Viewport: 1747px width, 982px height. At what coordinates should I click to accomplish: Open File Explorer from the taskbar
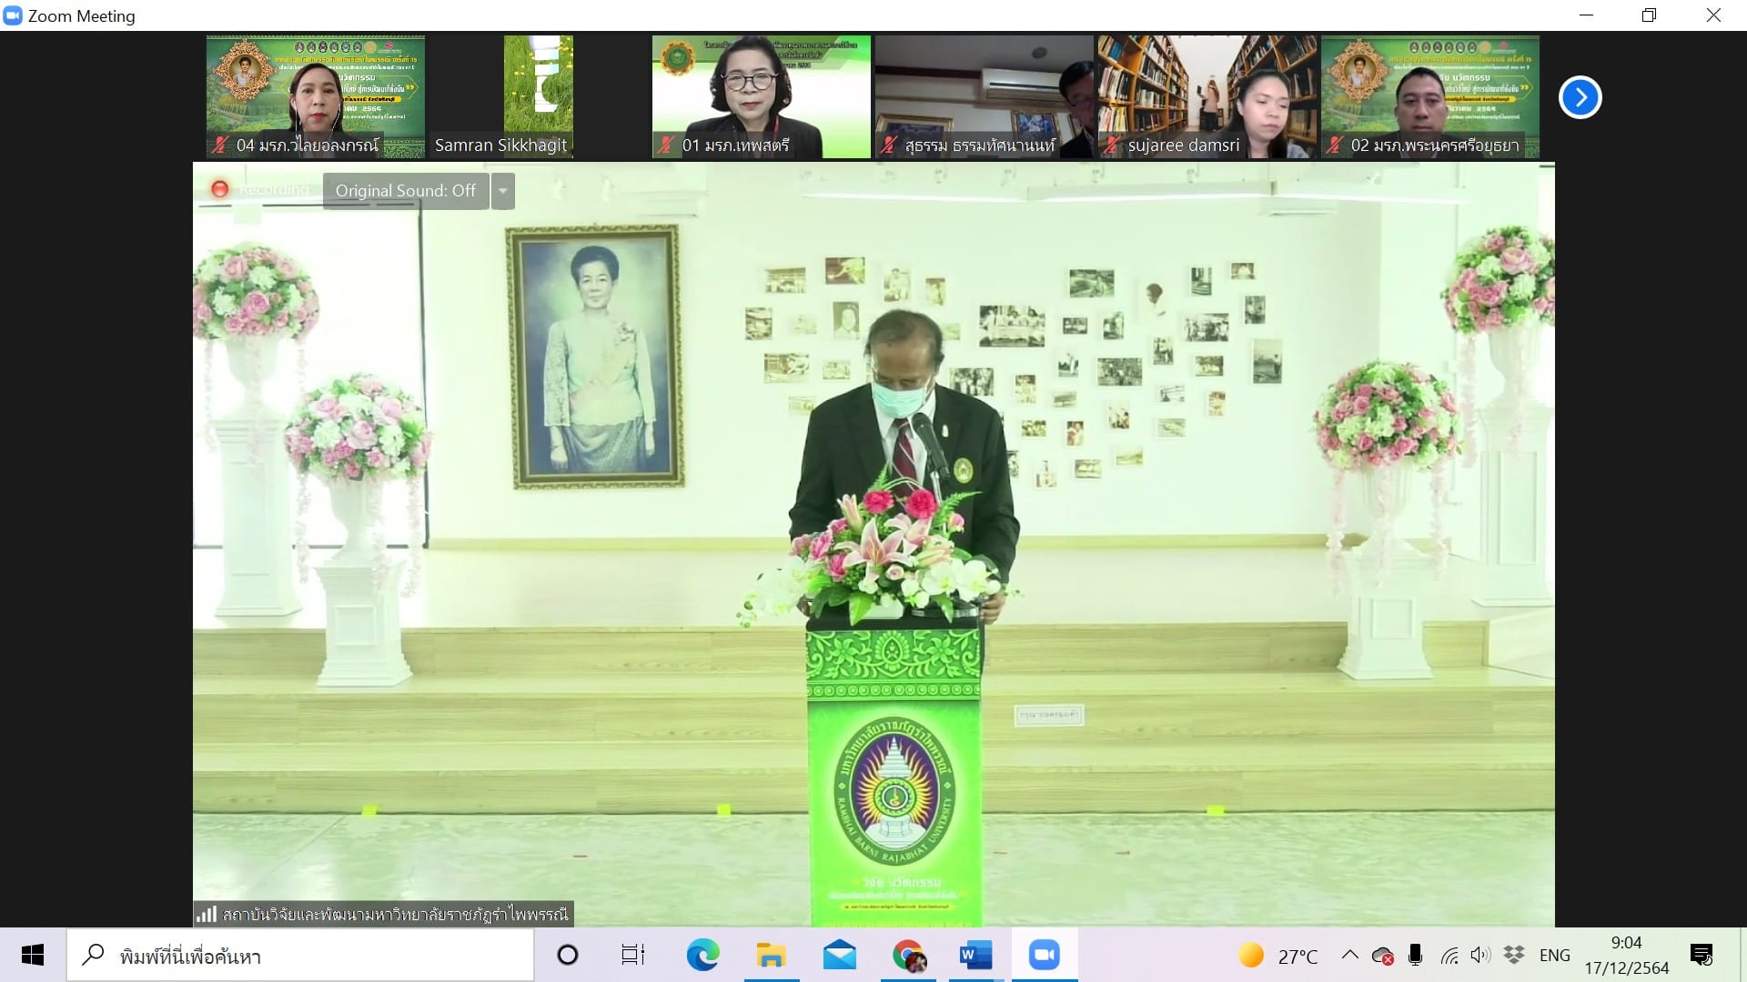(771, 955)
